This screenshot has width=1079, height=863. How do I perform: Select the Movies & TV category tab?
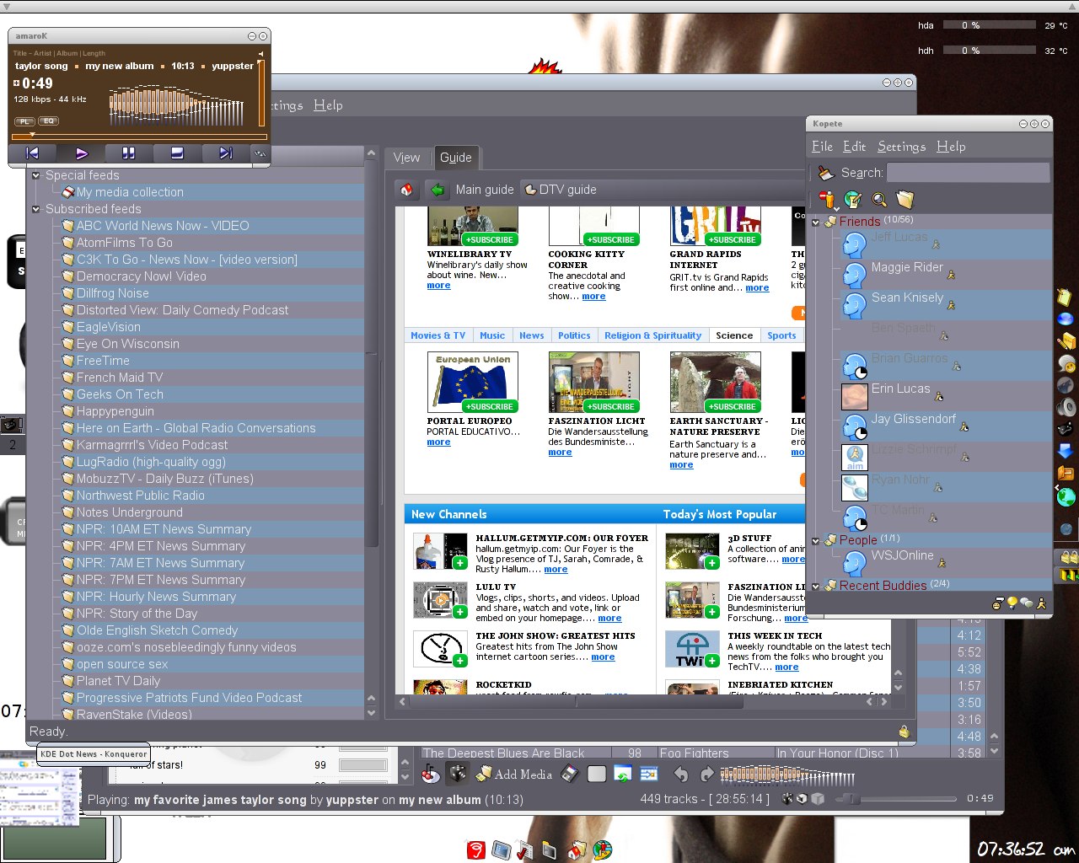[438, 335]
